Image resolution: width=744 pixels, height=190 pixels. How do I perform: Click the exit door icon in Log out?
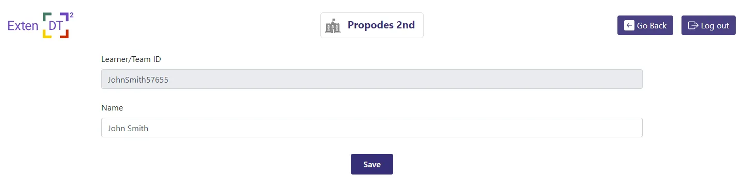(x=693, y=25)
